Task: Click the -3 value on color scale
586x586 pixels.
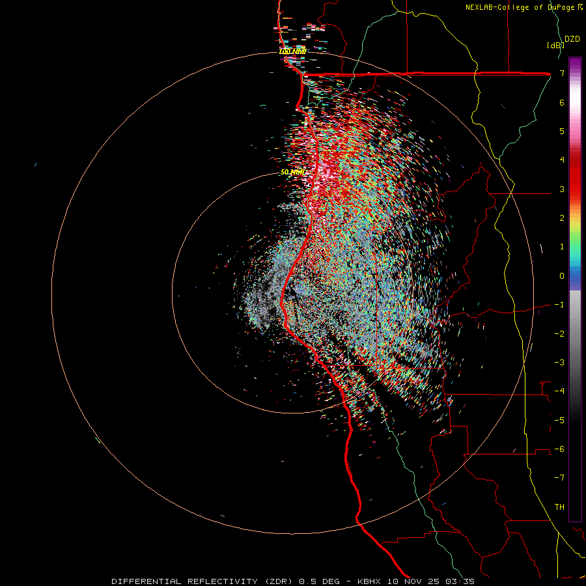Action: coord(559,363)
